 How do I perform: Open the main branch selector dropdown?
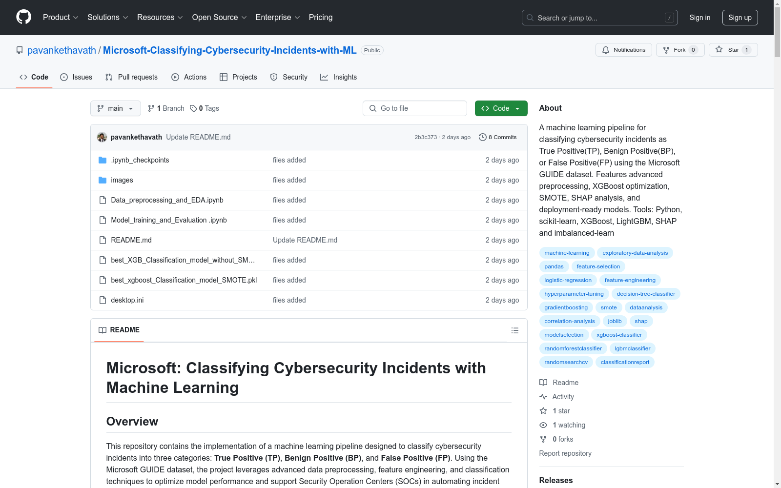[116, 108]
